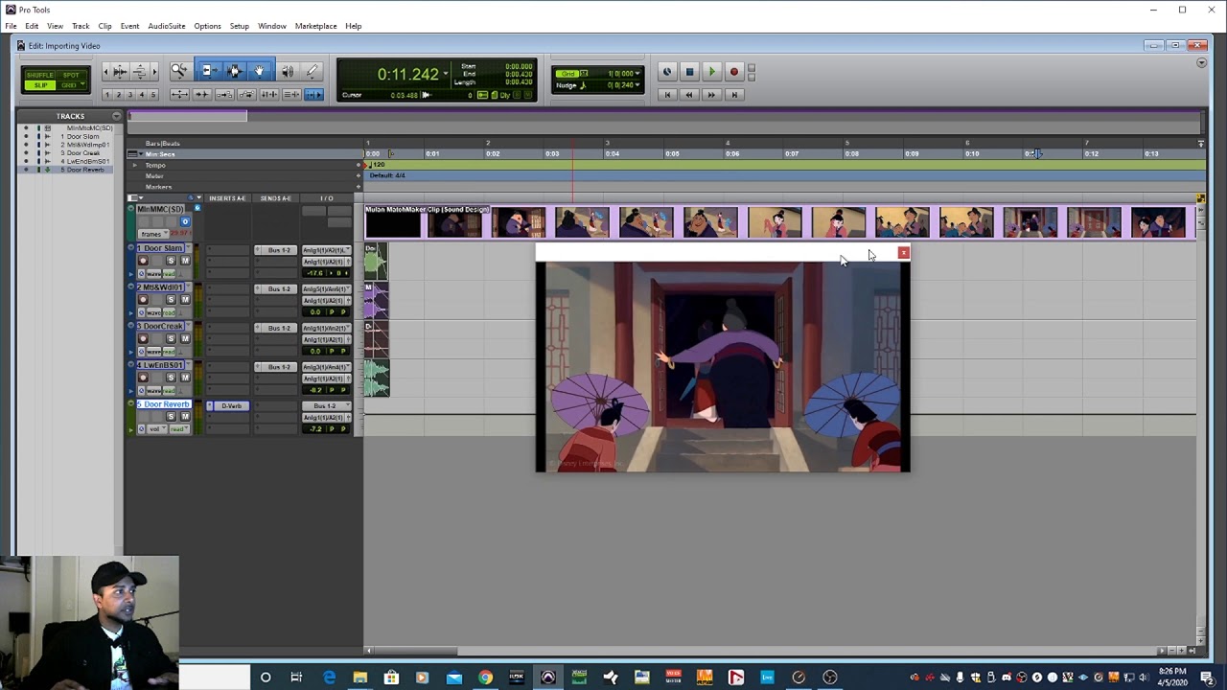Open Door Slam waveform view selector
The height and width of the screenshot is (690, 1227).
[x=153, y=274]
